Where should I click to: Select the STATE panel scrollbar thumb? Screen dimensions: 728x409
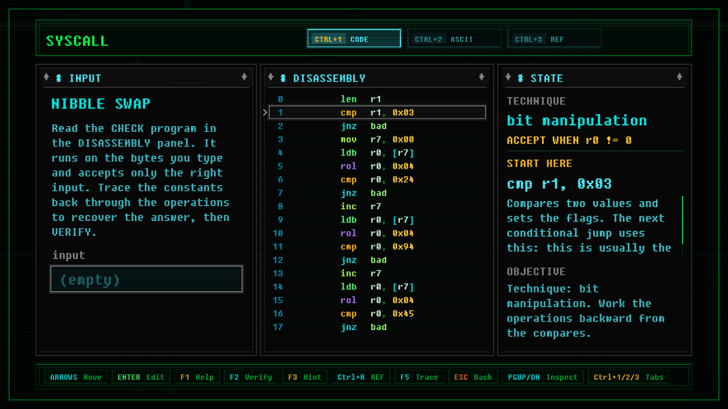click(682, 220)
